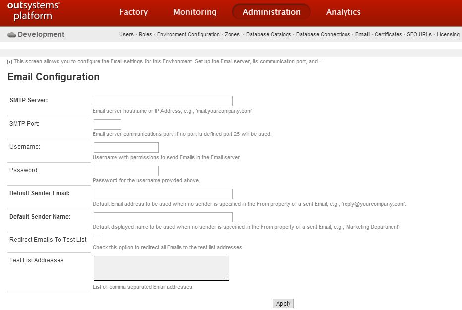Image resolution: width=462 pixels, height=310 pixels.
Task: Click the OutSystems Platform logo
Action: [34, 11]
